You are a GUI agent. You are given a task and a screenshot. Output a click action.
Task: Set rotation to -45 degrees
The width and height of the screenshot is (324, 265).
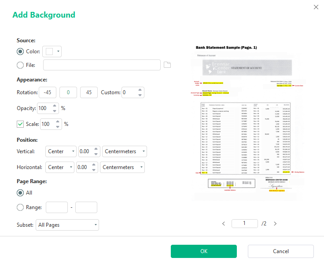coord(48,92)
